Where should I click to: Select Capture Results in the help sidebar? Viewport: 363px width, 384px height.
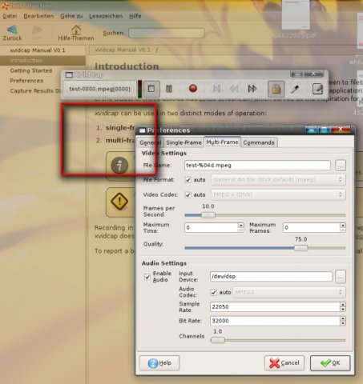(x=35, y=91)
